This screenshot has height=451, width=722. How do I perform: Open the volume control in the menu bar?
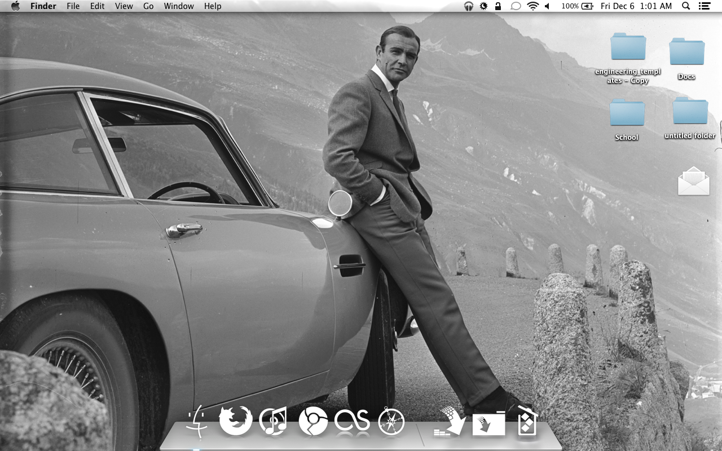[x=547, y=6]
